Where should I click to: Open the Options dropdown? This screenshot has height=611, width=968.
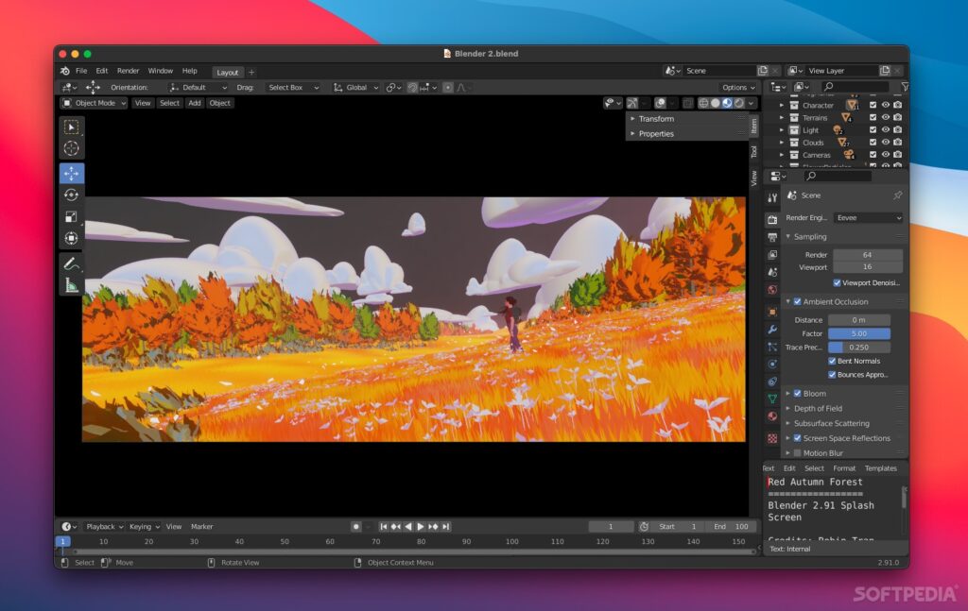[738, 88]
